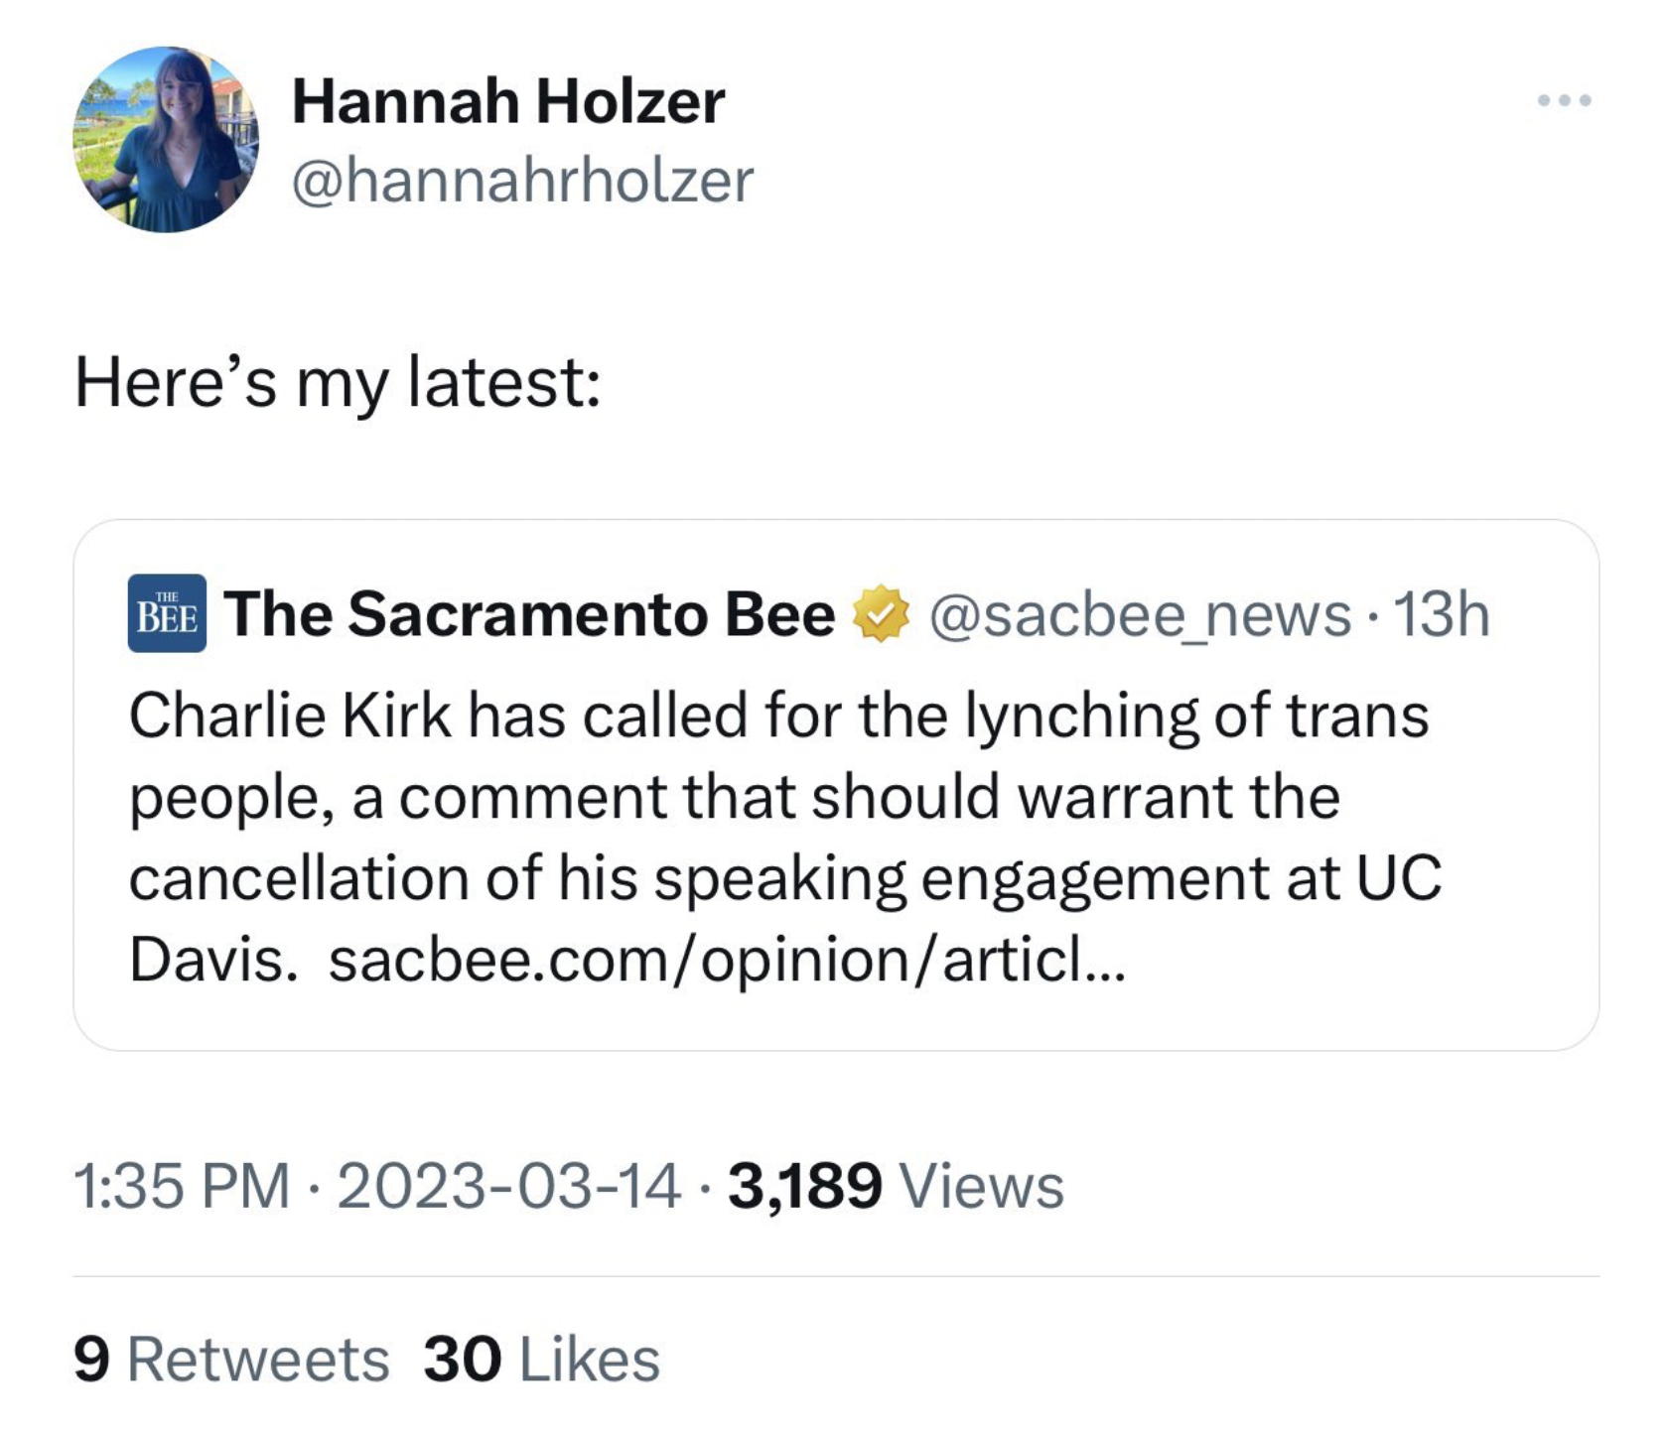This screenshot has height=1433, width=1666.
Task: Click the word "Davis." in quoted tweet
Action: 212,960
